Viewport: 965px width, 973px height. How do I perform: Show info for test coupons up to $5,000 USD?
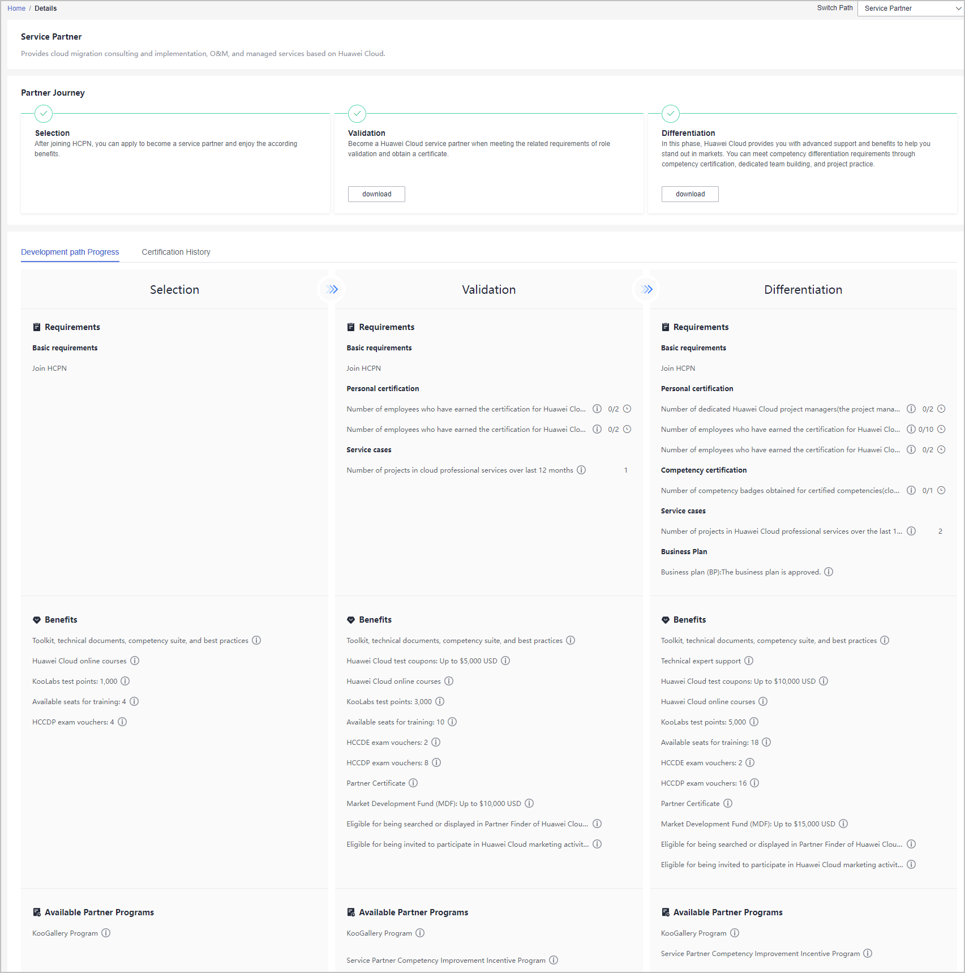pos(505,661)
